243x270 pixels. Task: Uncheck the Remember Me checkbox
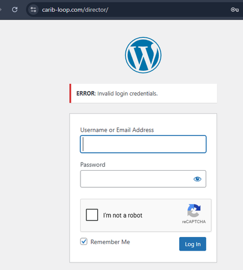tap(84, 241)
